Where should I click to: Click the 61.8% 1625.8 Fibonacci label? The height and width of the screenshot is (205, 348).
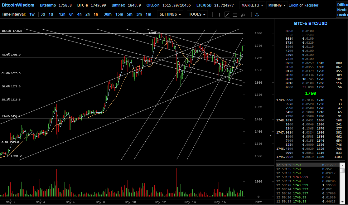pos(11,73)
